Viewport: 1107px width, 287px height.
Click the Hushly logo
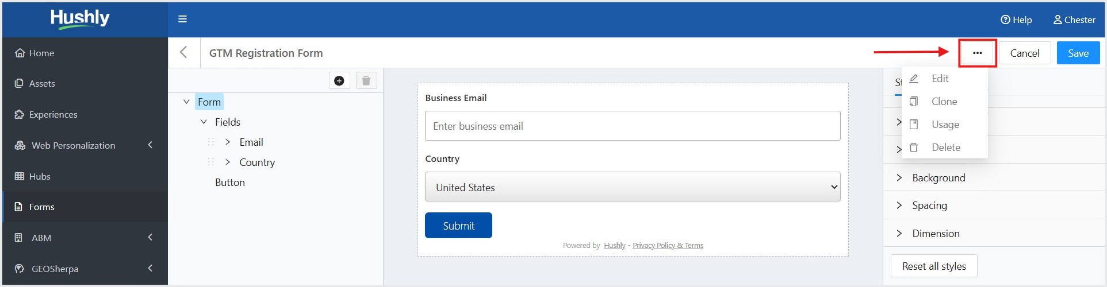[80, 19]
